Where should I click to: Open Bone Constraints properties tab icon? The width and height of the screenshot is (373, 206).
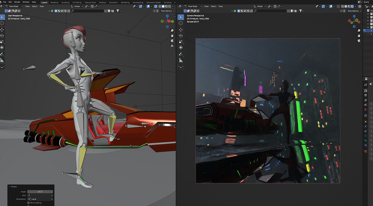coord(366,145)
